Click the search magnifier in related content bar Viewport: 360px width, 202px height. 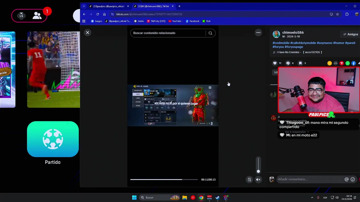(x=210, y=33)
